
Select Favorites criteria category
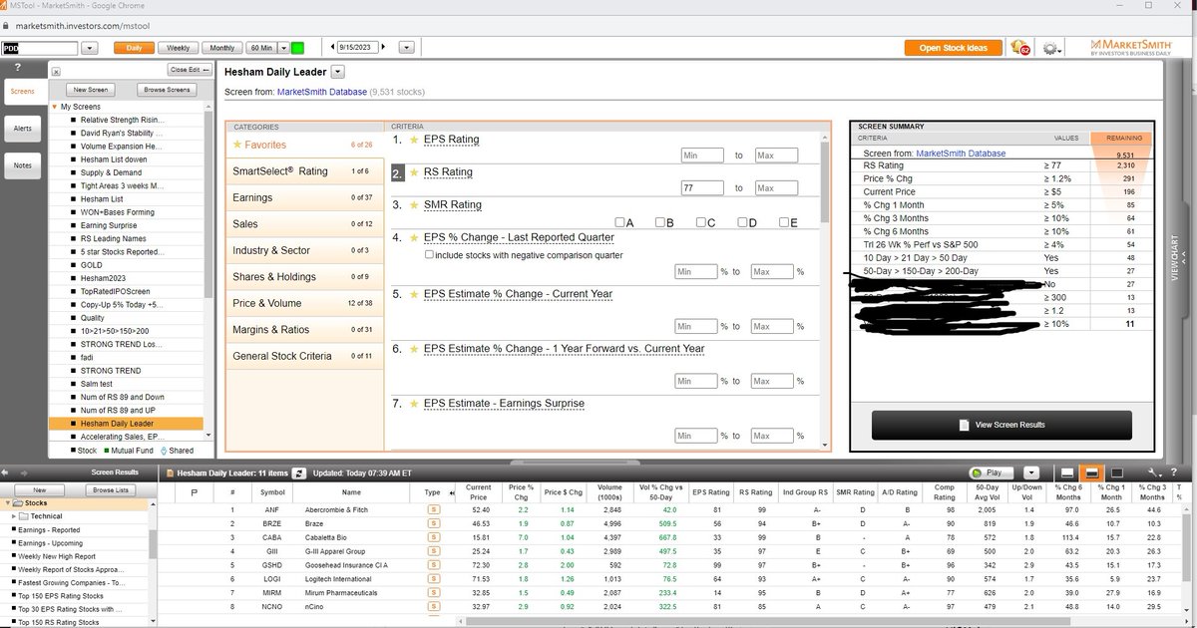point(303,145)
